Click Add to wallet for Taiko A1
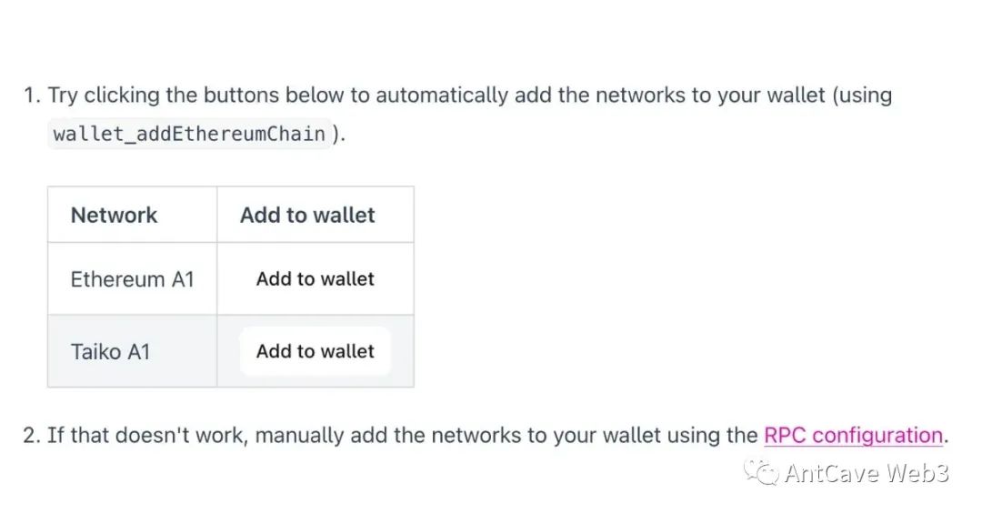 pos(315,351)
